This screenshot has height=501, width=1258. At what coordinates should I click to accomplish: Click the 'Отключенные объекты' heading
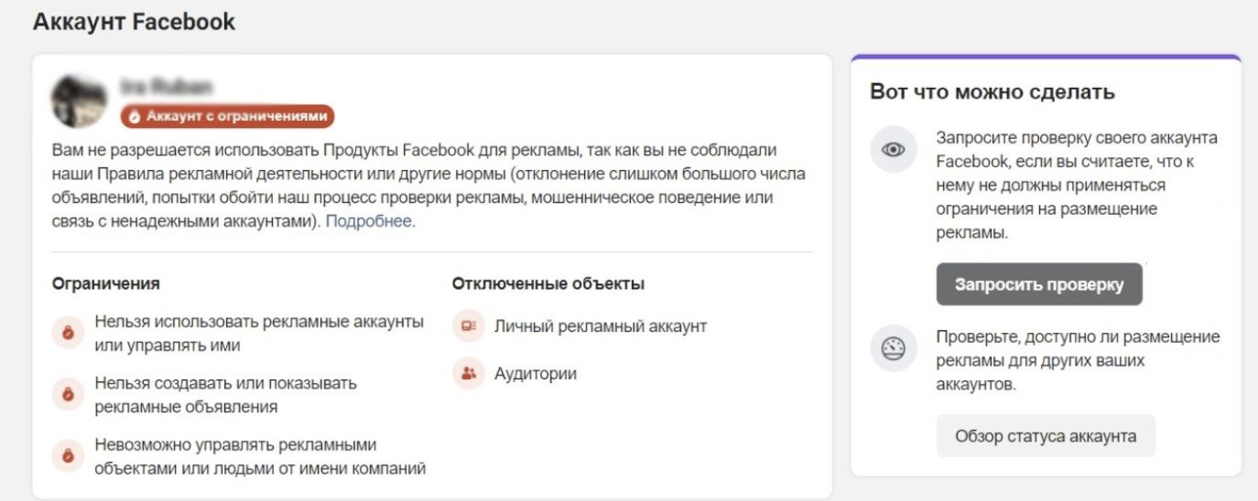pyautogui.click(x=548, y=283)
